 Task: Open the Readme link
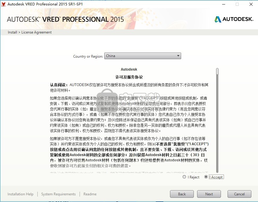pos(90,194)
